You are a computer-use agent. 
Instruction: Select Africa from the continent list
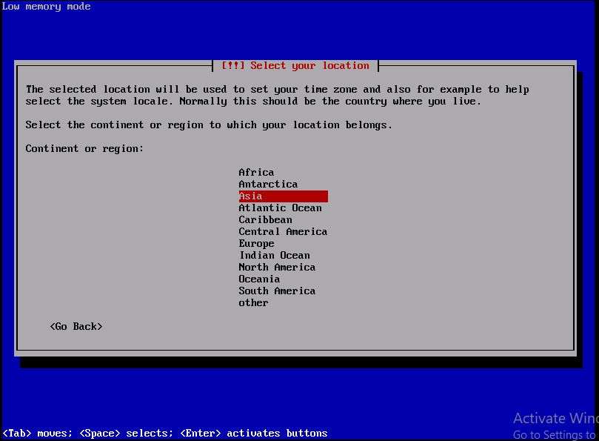click(x=256, y=173)
